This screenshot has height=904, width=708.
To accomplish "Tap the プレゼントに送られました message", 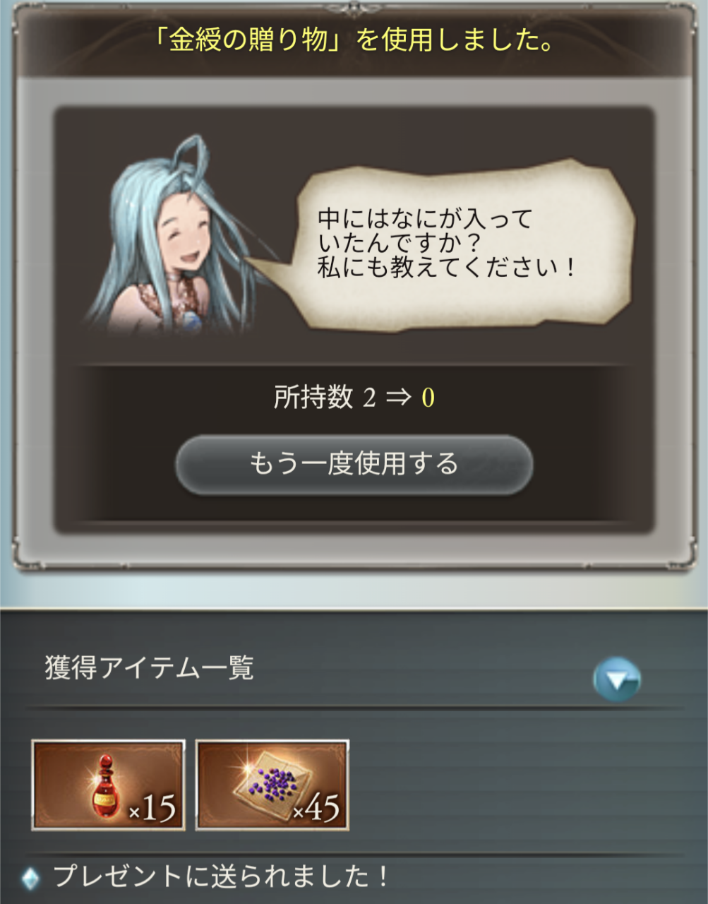I will (221, 876).
